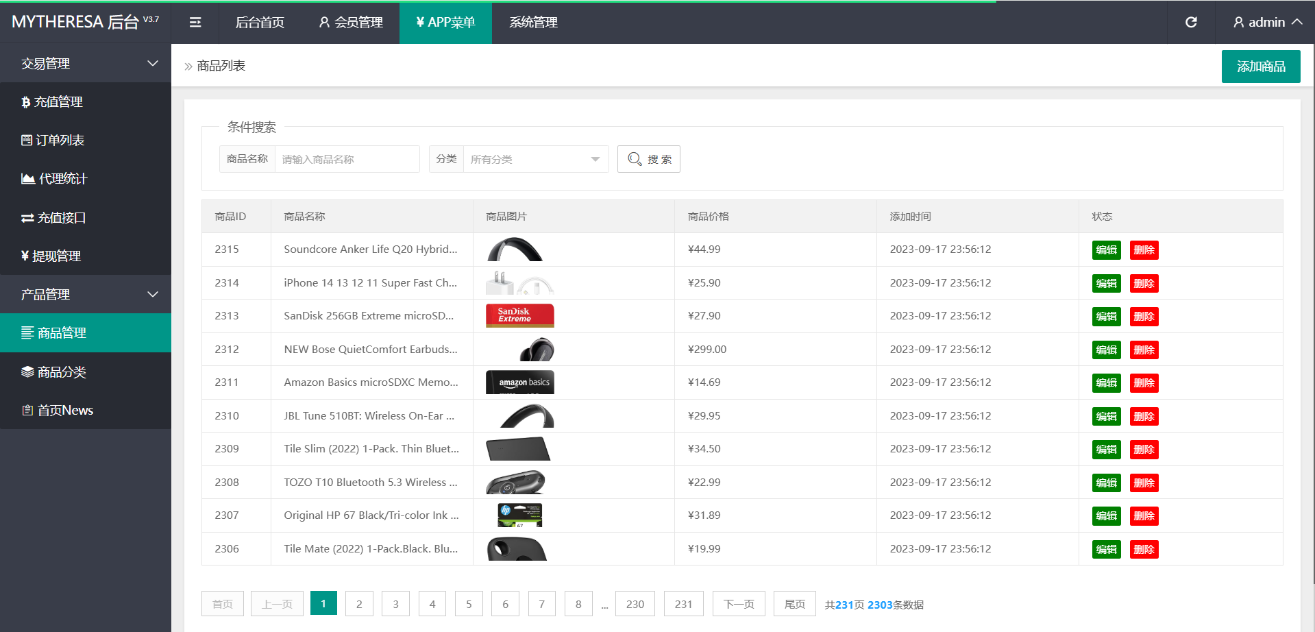Click the 搜索 search button

click(x=648, y=160)
